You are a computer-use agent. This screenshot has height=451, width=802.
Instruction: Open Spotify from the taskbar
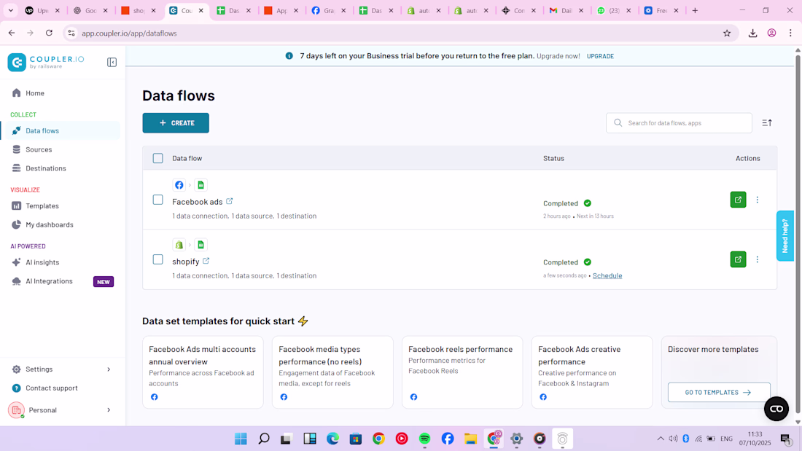[424, 439]
